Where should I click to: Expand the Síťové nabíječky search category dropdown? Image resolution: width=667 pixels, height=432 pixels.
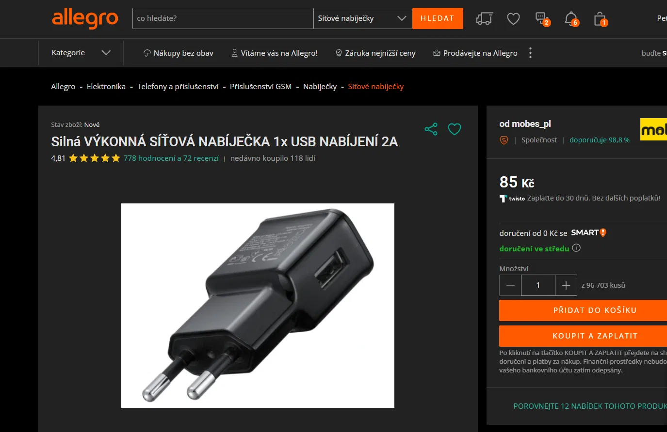pos(363,18)
